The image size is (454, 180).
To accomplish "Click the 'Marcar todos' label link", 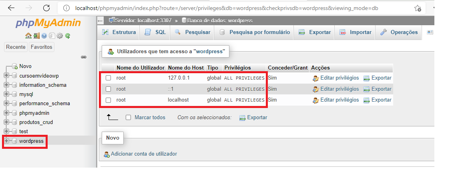I will (150, 118).
